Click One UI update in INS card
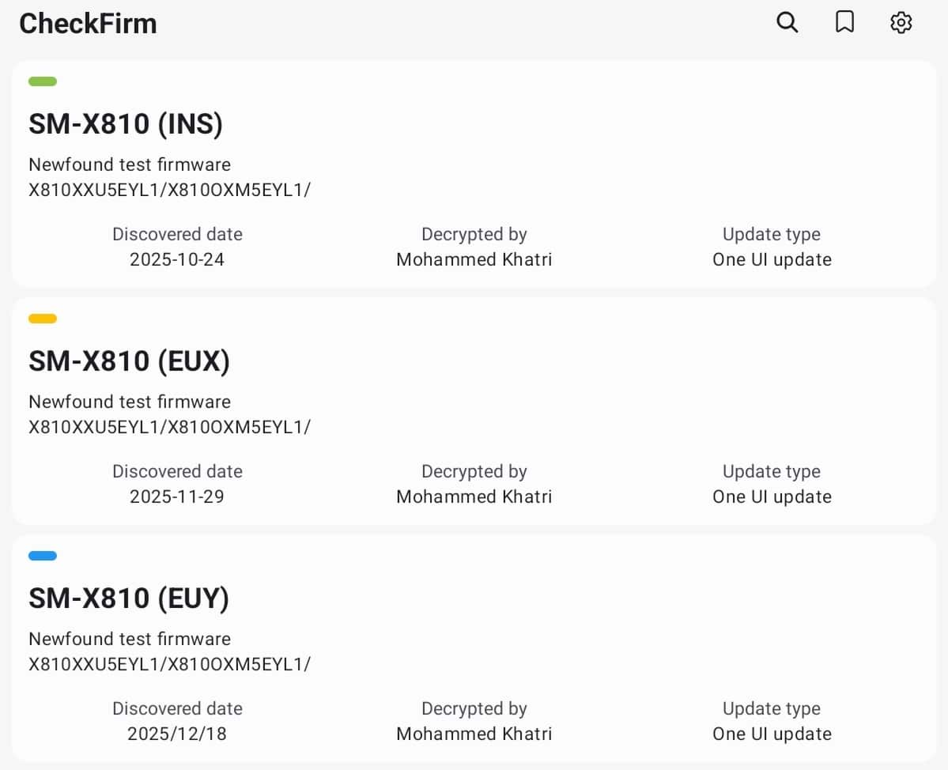 (772, 259)
